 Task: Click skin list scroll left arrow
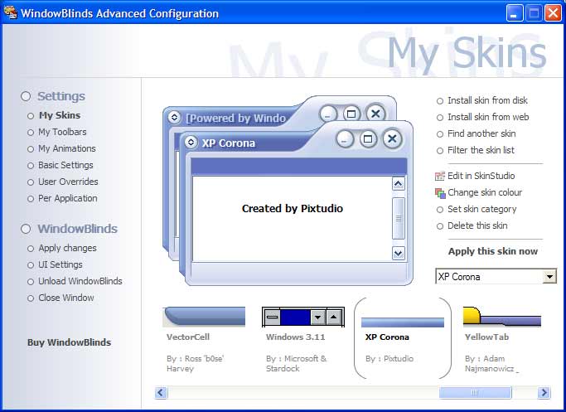[x=161, y=392]
